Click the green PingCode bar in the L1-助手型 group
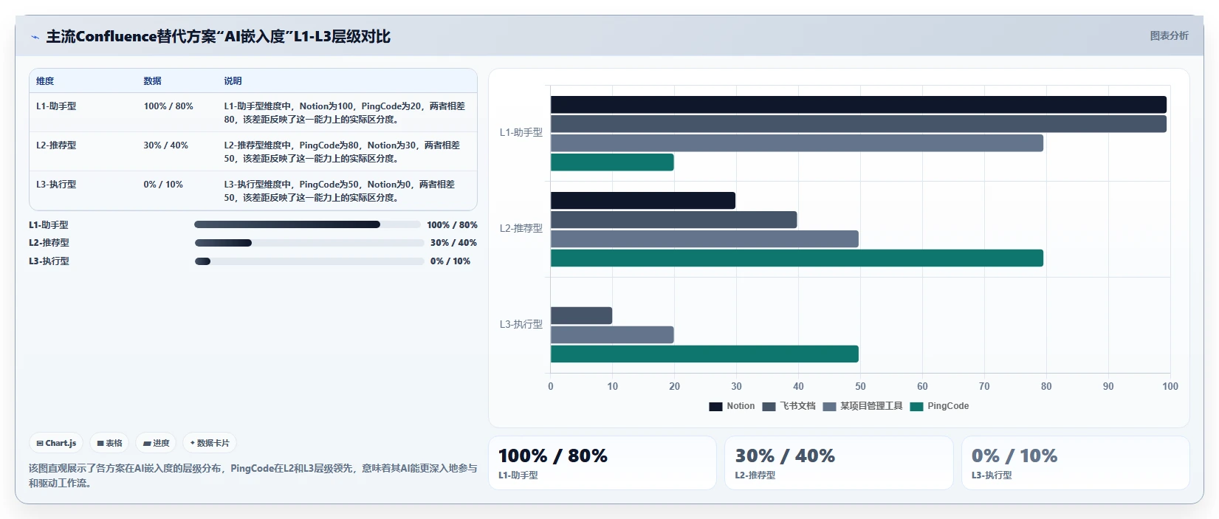 pyautogui.click(x=612, y=162)
